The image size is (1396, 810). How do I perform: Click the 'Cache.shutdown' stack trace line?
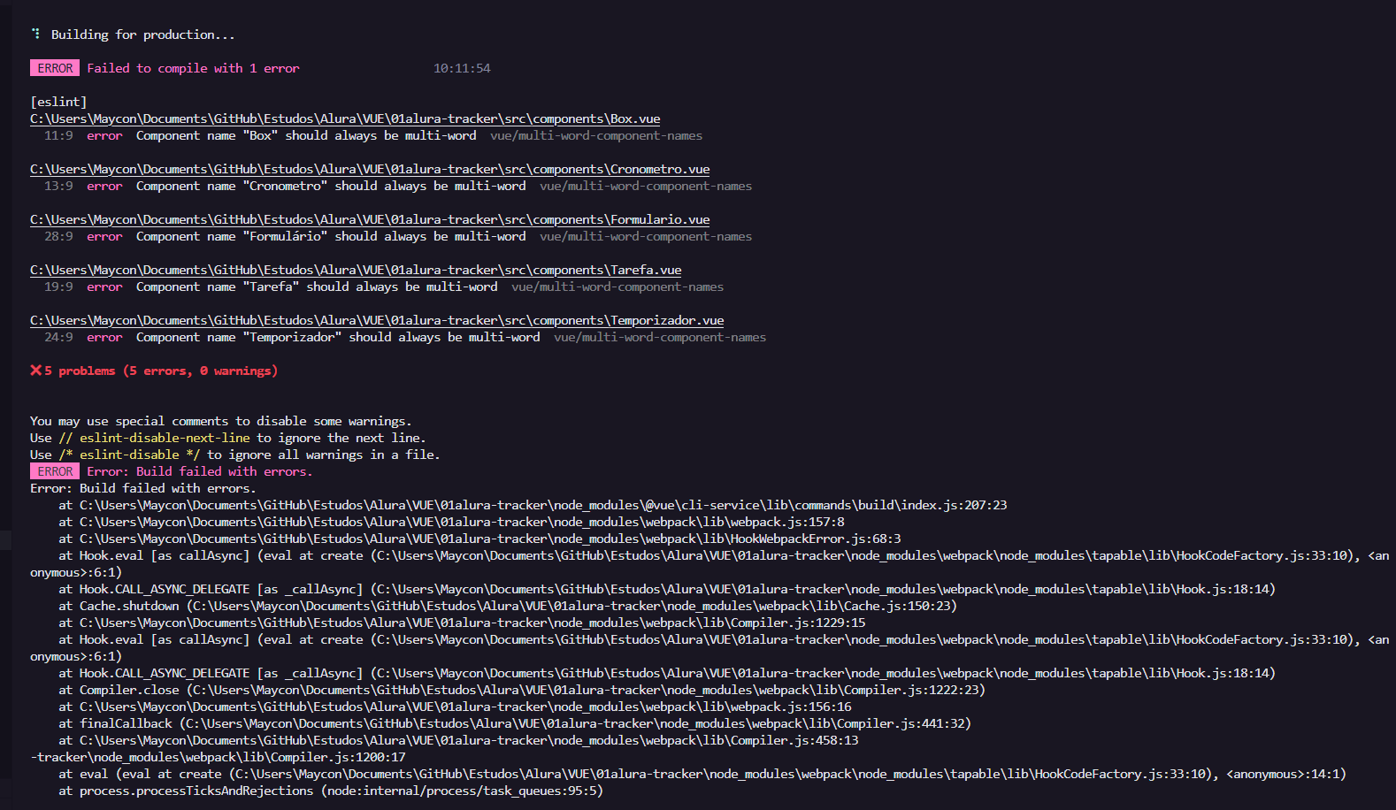pos(508,606)
